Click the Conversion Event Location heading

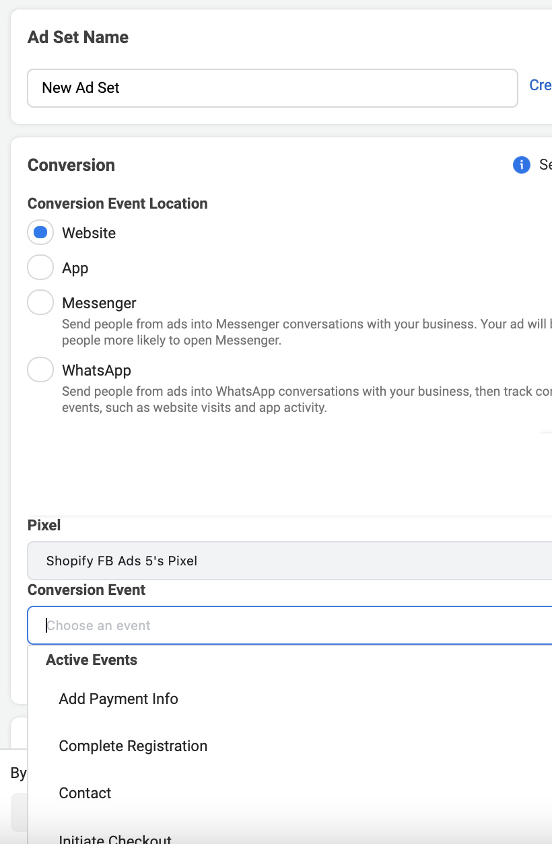pyautogui.click(x=117, y=203)
